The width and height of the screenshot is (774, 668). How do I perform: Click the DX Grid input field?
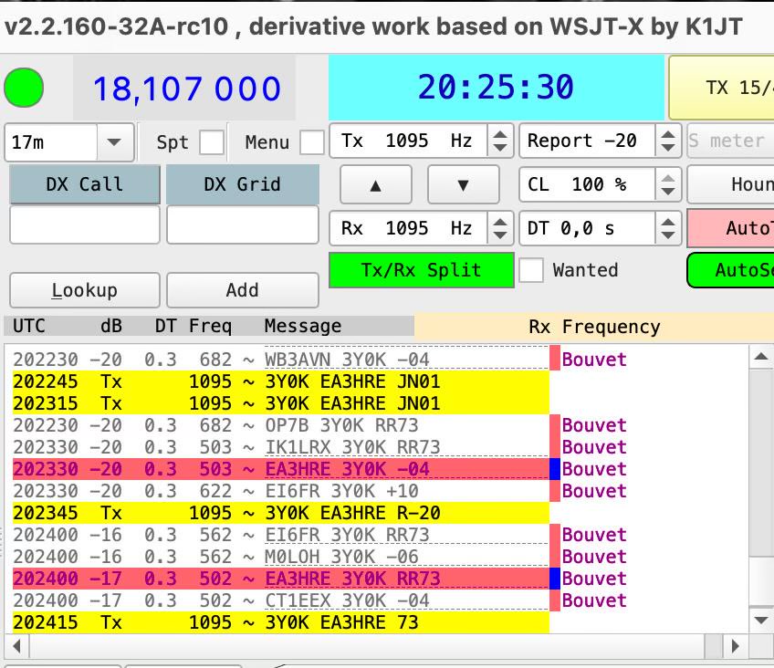243,225
